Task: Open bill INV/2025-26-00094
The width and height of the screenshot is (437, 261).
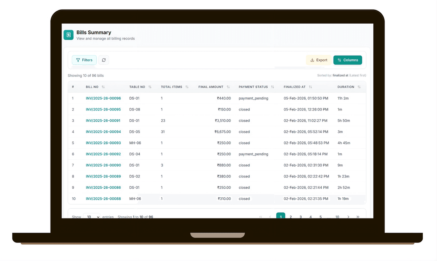Action: [103, 132]
